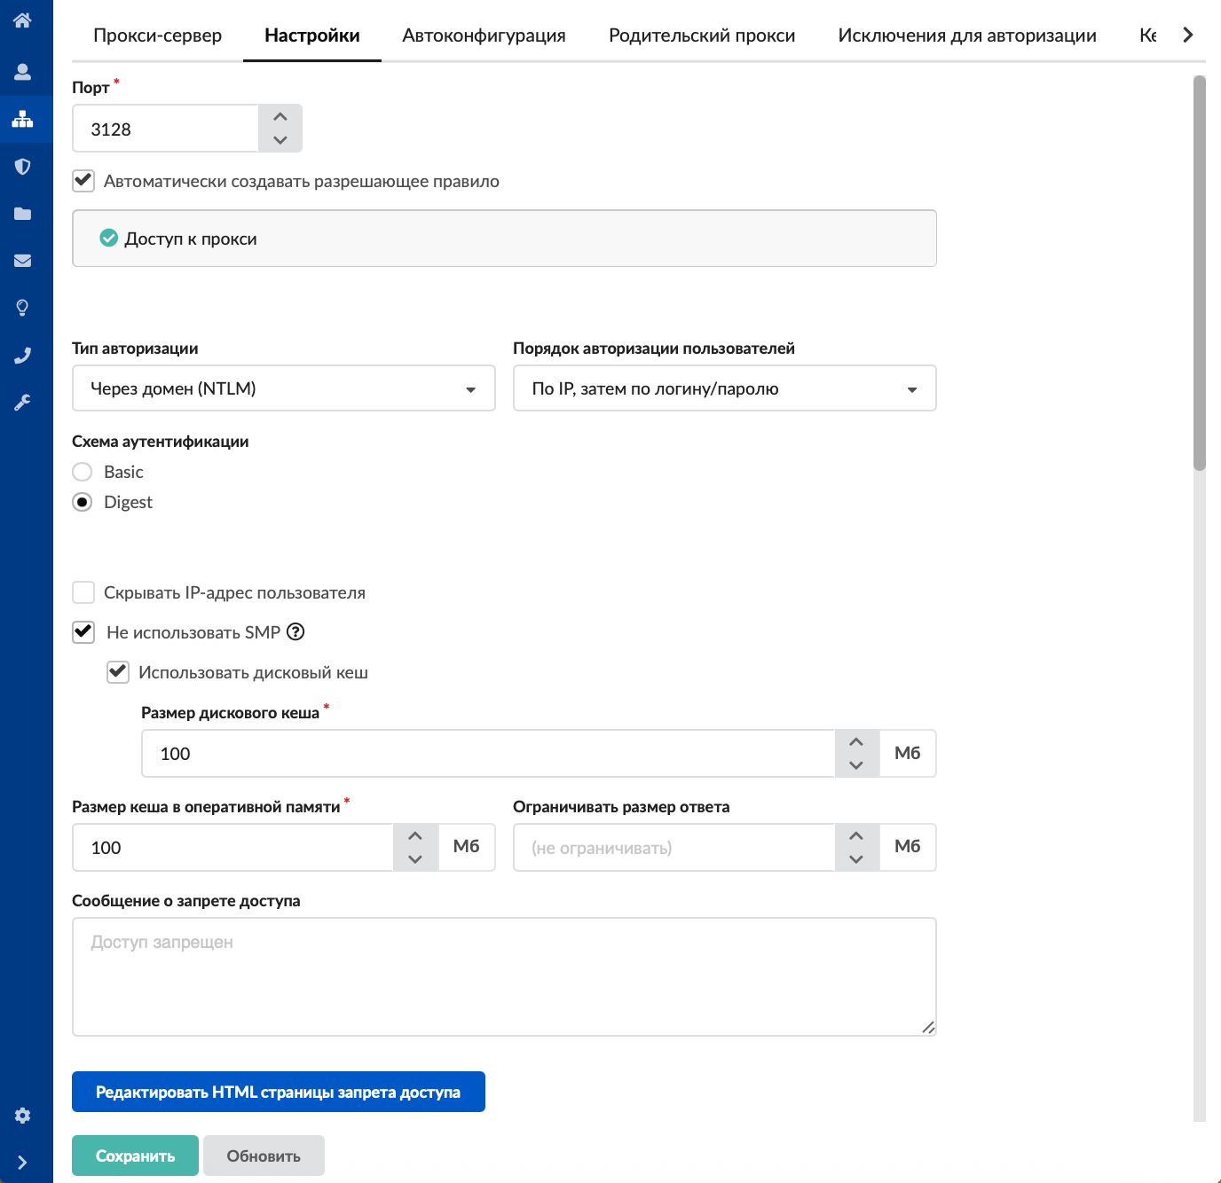Open the gear settings icon in sidebar
Image resolution: width=1221 pixels, height=1183 pixels.
pyautogui.click(x=23, y=1116)
